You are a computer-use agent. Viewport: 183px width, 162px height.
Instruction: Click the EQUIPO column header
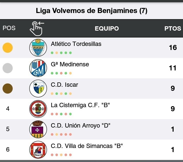tap(107, 28)
